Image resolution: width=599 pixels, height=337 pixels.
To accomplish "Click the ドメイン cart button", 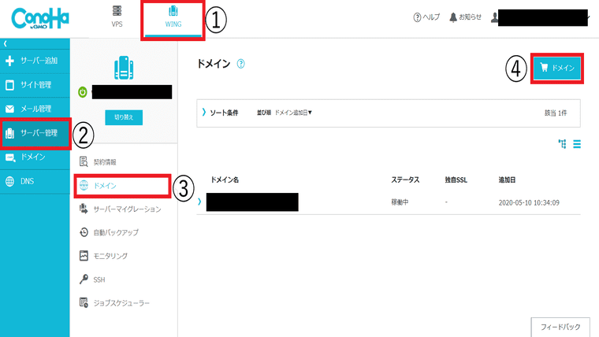I will click(557, 68).
